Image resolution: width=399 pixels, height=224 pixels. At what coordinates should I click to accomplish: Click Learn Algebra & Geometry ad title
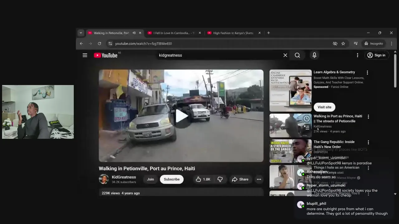click(334, 72)
